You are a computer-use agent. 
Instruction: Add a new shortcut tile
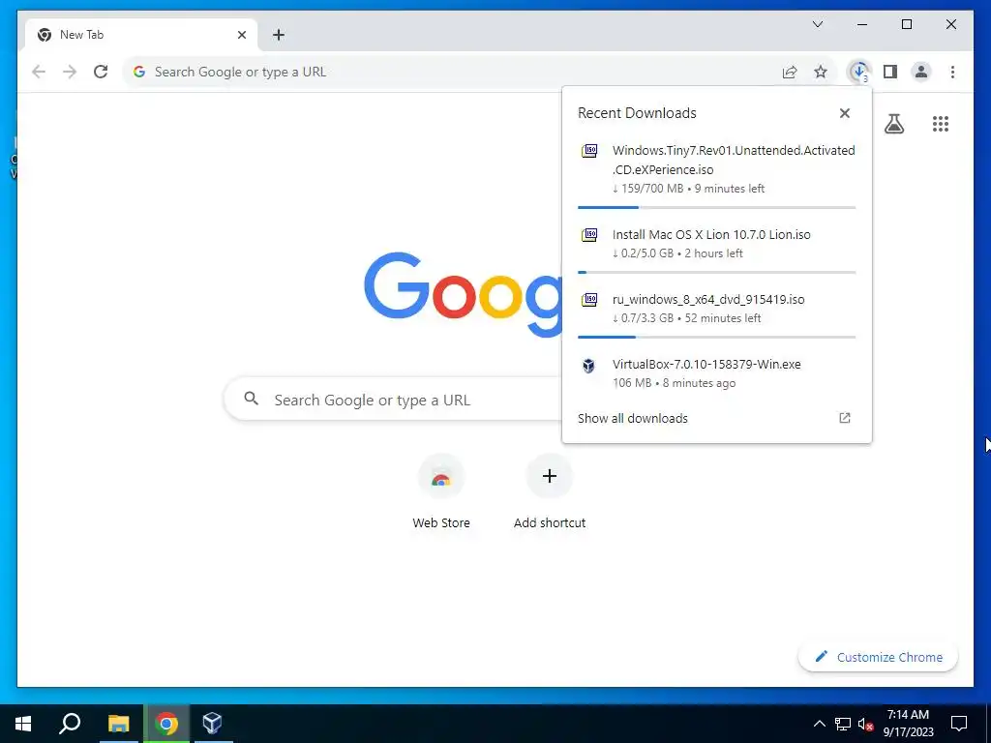[550, 492]
